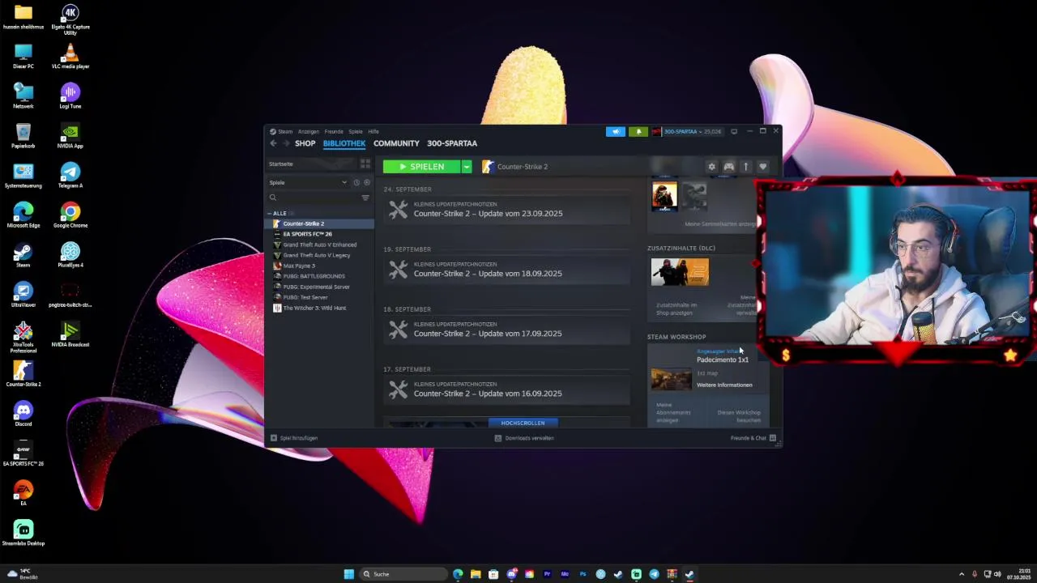Go to the COMMUNITY tab
The height and width of the screenshot is (583, 1037).
pos(396,143)
